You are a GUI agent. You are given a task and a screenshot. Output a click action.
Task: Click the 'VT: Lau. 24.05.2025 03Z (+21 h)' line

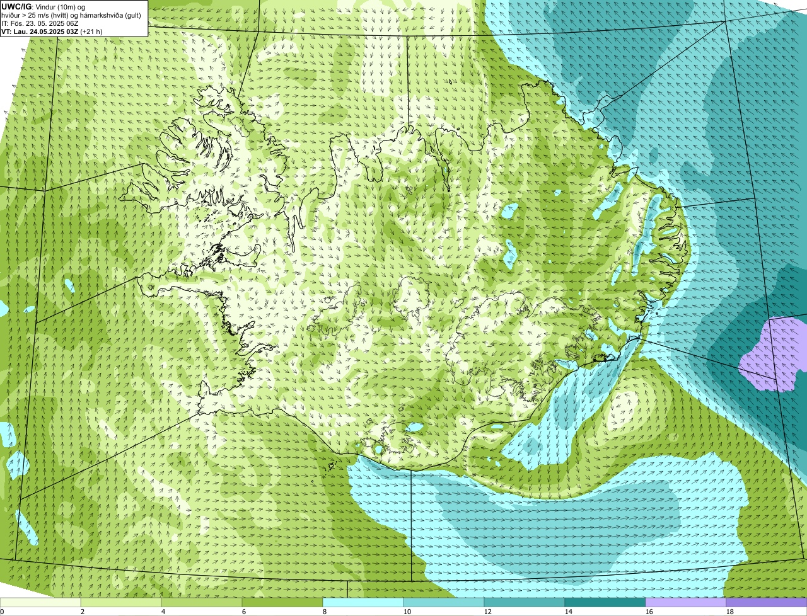pyautogui.click(x=52, y=31)
